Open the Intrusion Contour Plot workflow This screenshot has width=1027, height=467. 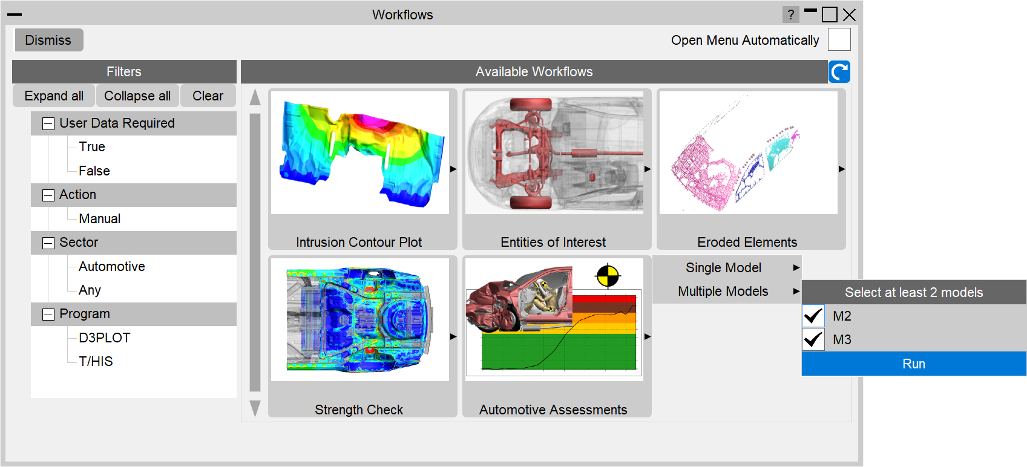[360, 153]
